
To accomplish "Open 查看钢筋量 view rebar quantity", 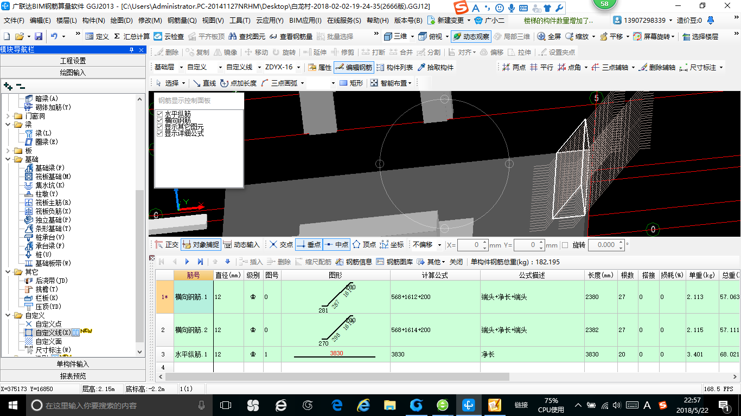I will pyautogui.click(x=291, y=36).
